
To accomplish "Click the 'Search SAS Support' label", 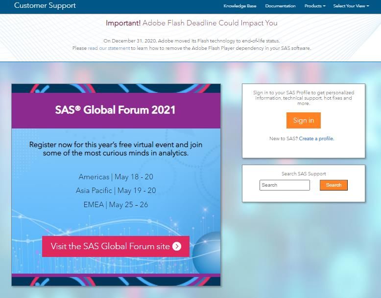I will point(304,173).
